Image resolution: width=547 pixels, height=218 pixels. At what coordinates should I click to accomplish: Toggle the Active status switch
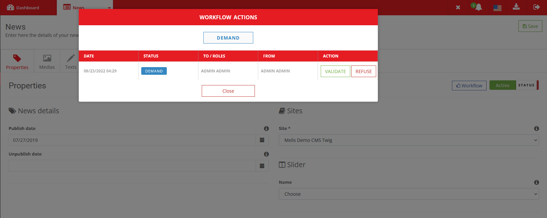coord(513,85)
